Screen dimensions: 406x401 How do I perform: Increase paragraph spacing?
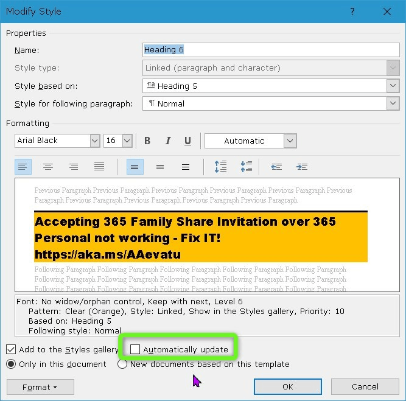click(220, 167)
